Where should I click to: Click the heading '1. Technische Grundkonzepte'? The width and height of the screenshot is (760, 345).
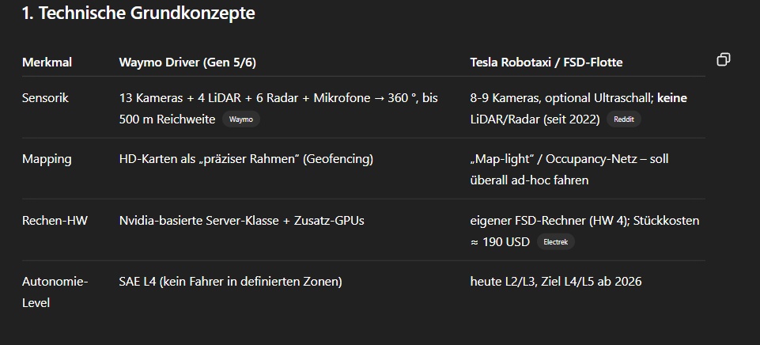138,13
